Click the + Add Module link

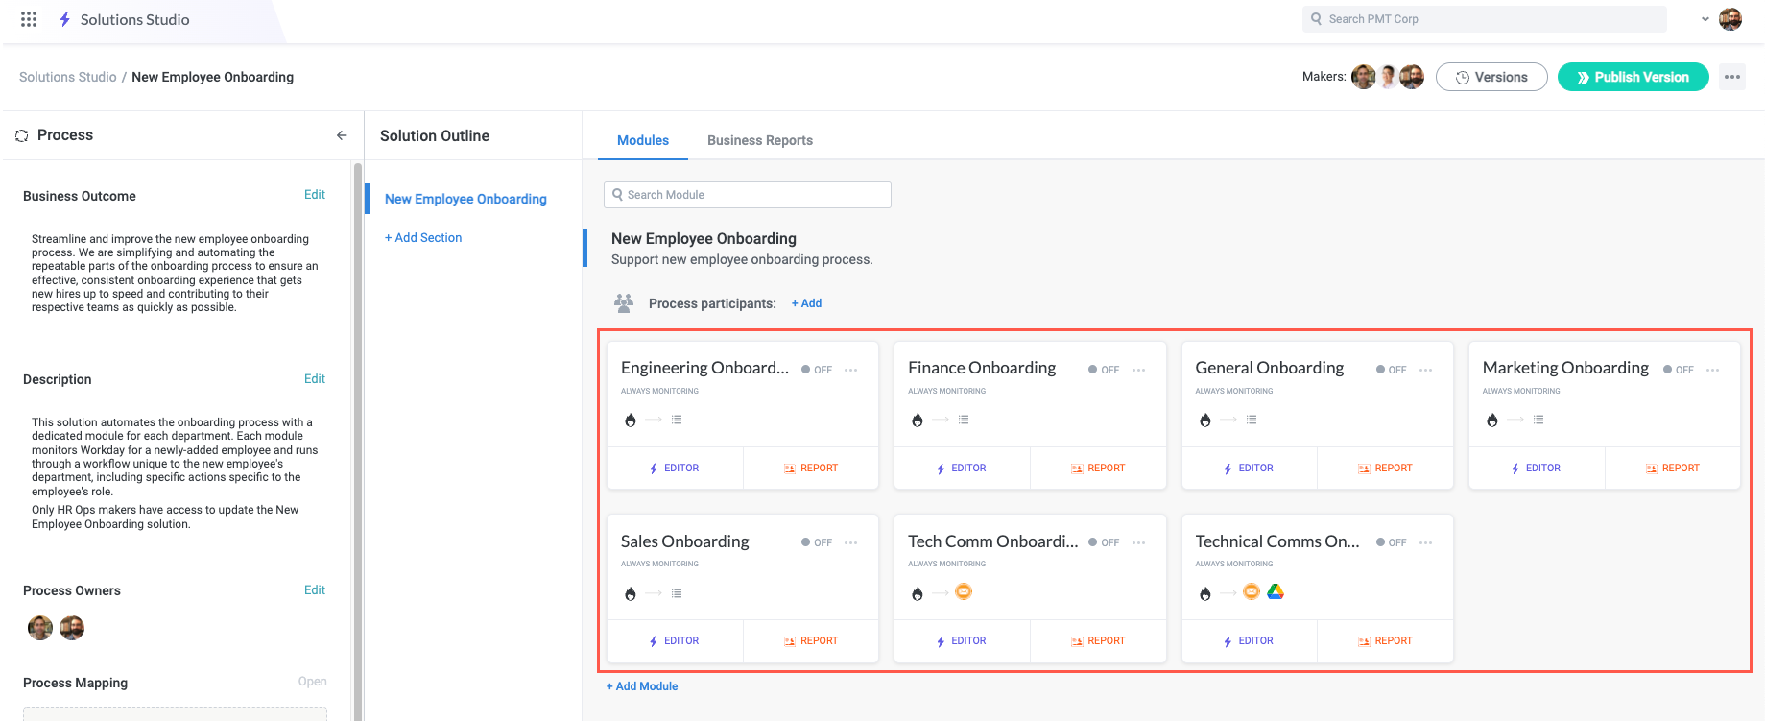click(642, 685)
